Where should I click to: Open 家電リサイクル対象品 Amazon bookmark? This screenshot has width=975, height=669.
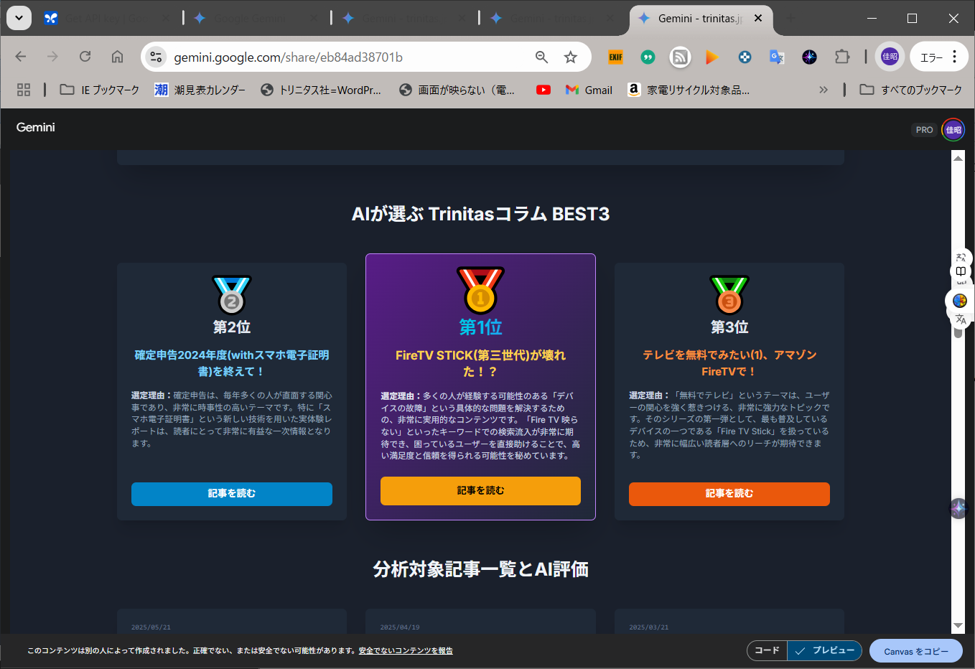[x=689, y=90]
